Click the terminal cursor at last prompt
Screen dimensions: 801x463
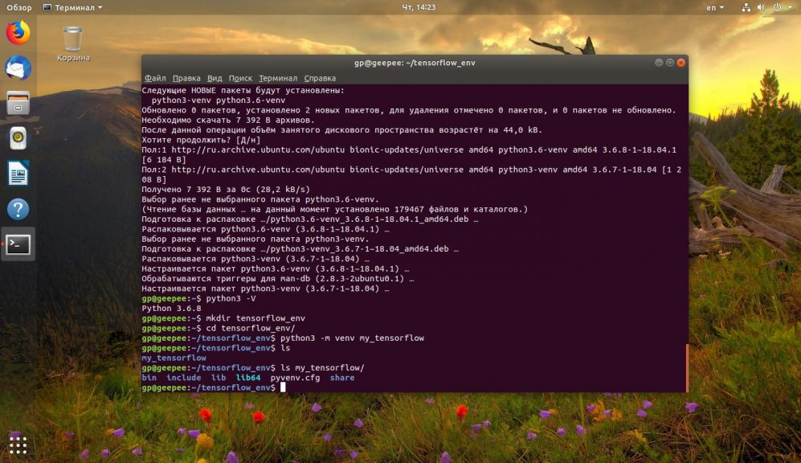coord(283,387)
